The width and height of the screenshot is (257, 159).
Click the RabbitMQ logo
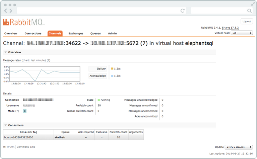point(23,22)
